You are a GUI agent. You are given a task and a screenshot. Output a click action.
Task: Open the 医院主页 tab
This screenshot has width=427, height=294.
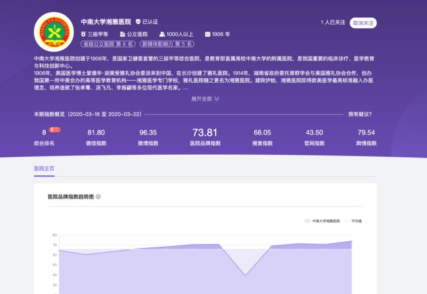click(44, 169)
